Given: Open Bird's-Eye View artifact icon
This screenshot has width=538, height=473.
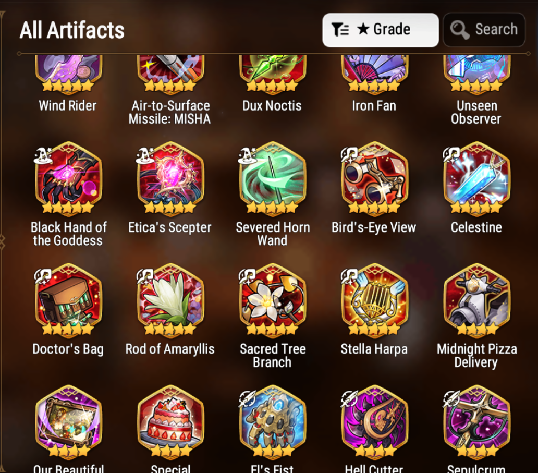Looking at the screenshot, I should click(x=374, y=179).
